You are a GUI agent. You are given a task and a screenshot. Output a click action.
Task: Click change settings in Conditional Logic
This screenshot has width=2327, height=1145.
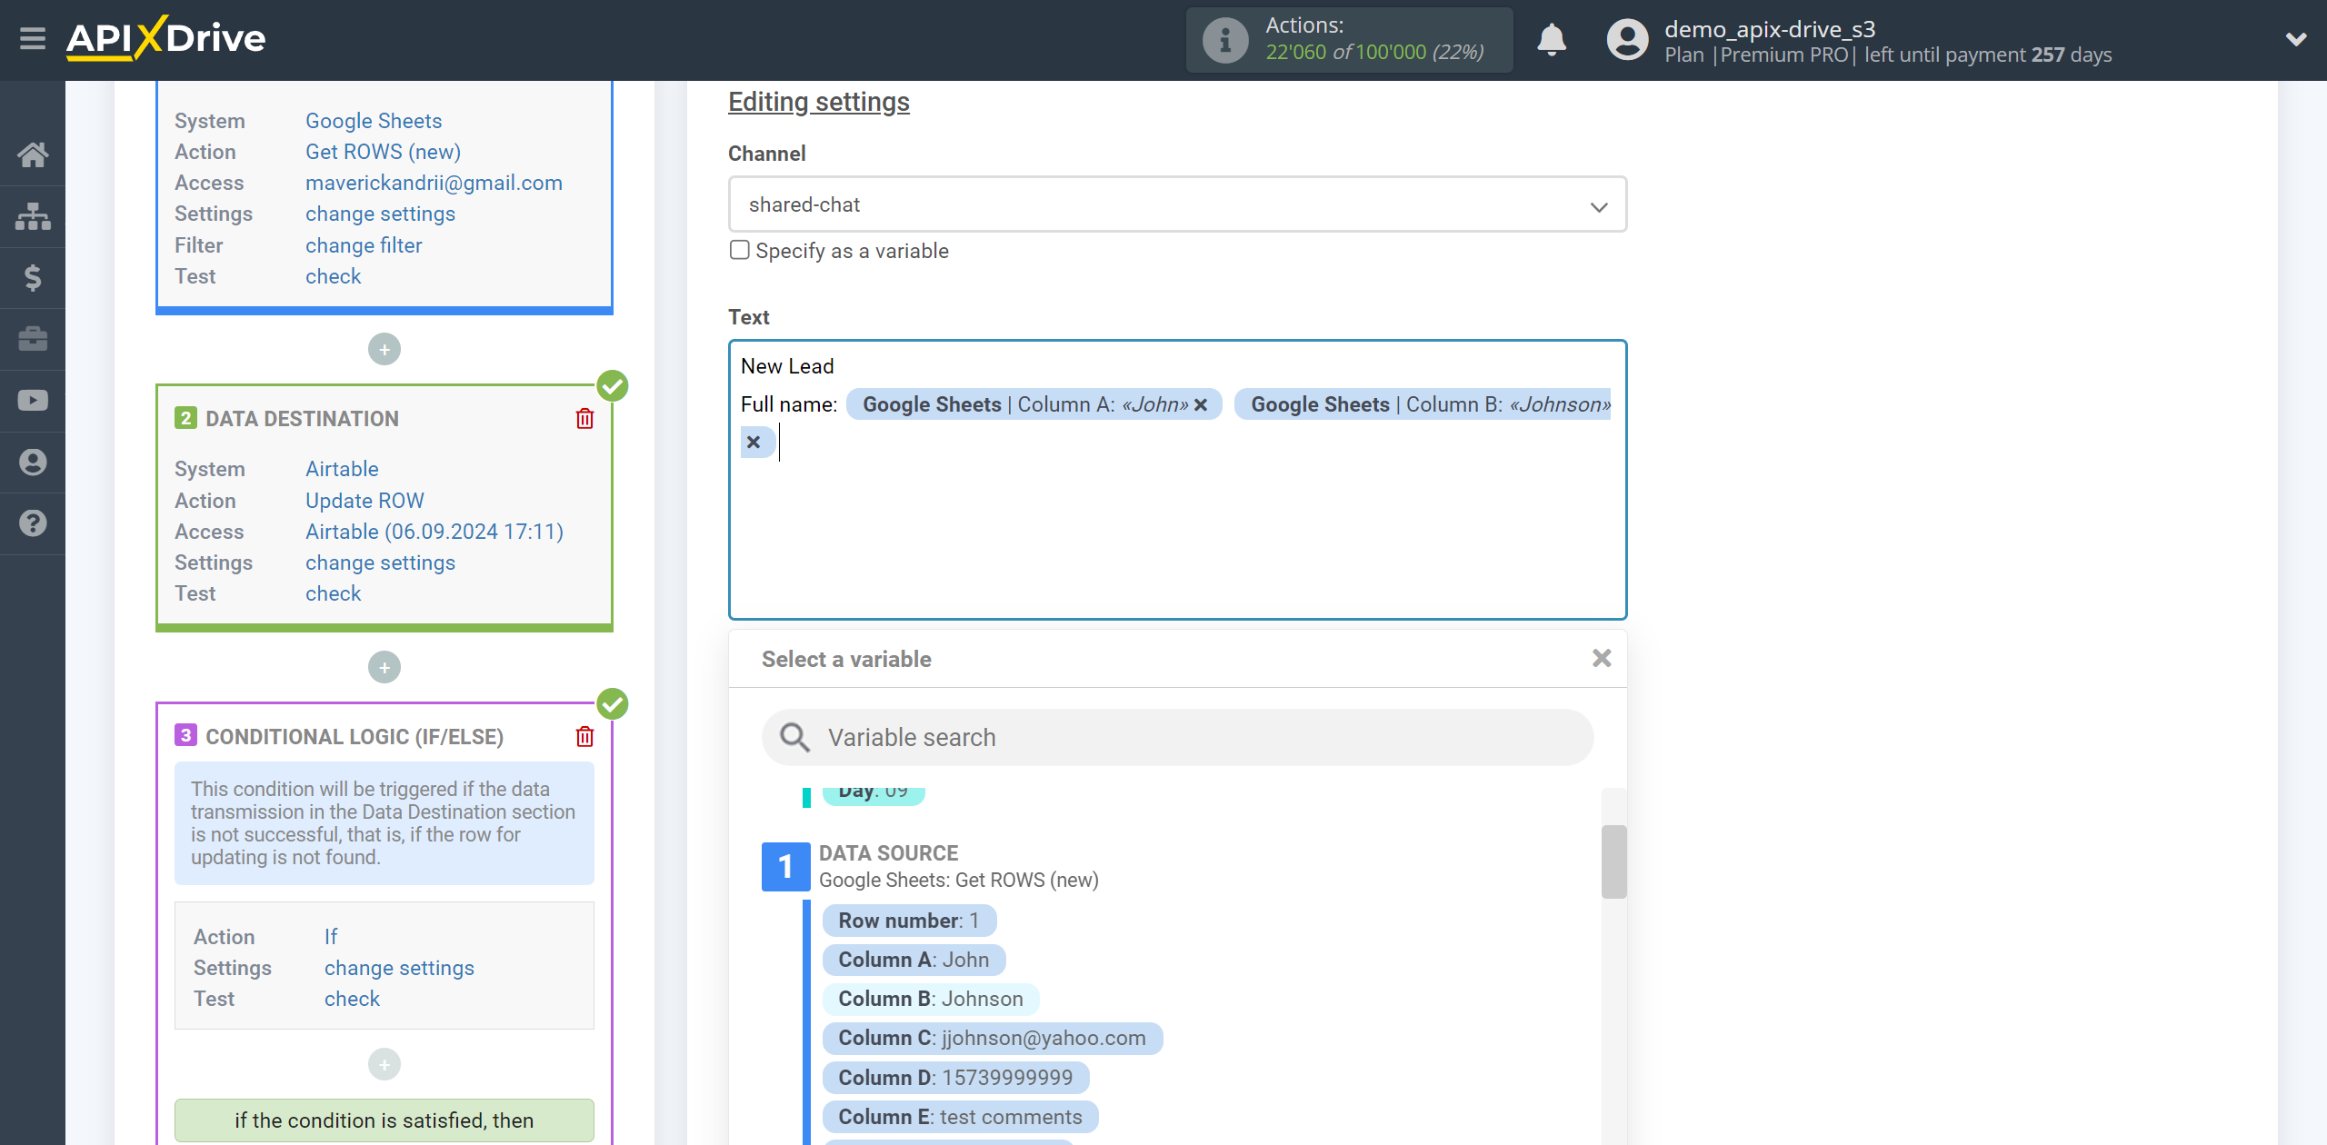[399, 968]
